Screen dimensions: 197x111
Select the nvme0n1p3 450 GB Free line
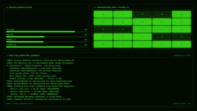point(36,71)
